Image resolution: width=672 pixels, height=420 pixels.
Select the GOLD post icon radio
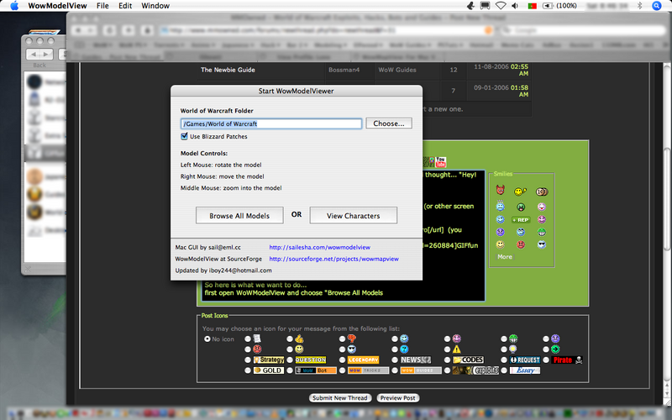point(248,370)
